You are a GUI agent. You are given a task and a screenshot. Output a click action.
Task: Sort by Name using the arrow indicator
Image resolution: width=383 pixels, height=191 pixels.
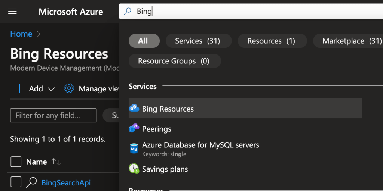[x=56, y=162]
